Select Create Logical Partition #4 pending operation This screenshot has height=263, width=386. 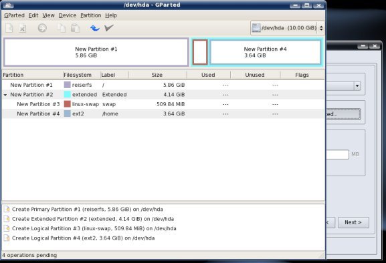83,238
